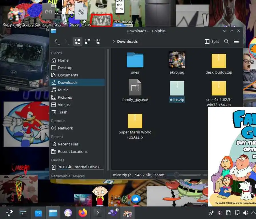Select Downloads in the Places panel

(77, 82)
